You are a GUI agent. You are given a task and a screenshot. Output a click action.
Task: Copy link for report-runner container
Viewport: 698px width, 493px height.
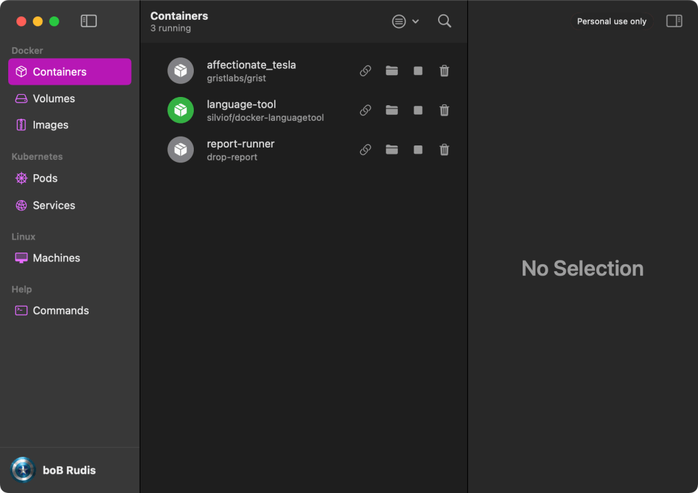[366, 150]
